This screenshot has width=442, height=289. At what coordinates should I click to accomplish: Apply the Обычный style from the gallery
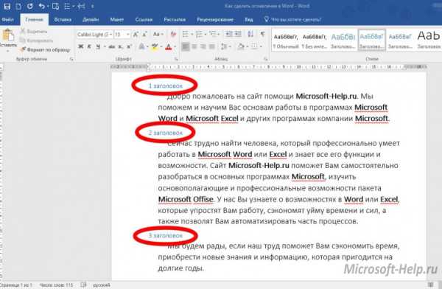point(286,41)
